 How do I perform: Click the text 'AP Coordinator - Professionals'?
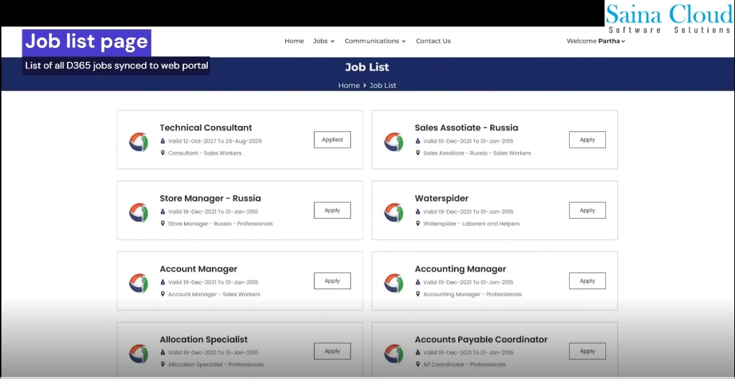(x=464, y=364)
